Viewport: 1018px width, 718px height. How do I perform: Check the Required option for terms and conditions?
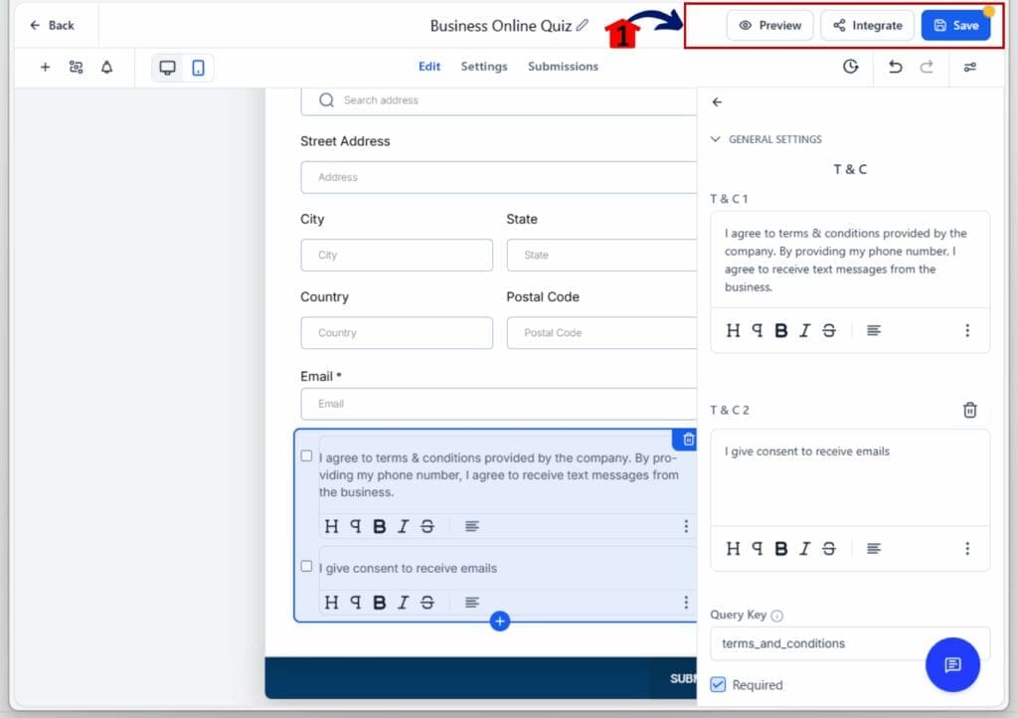click(718, 685)
